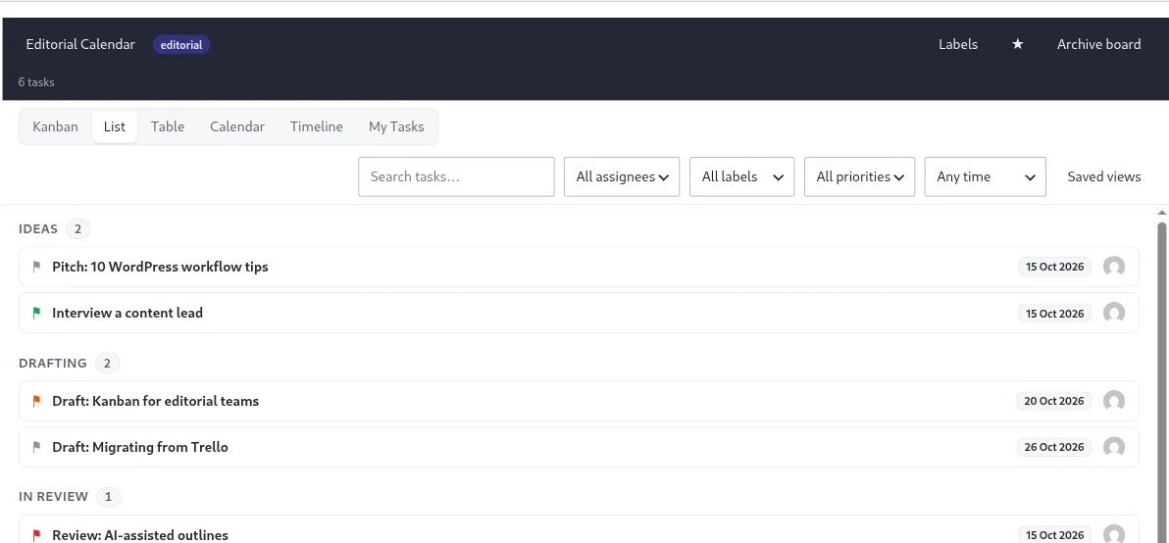
Task: Focus the Search tasks input field
Action: [456, 176]
